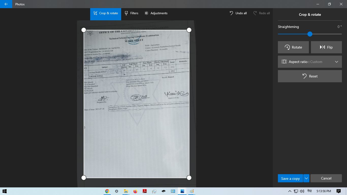This screenshot has height=195, width=347.
Task: Click the Straightening value 0 °
Action: 340,27
